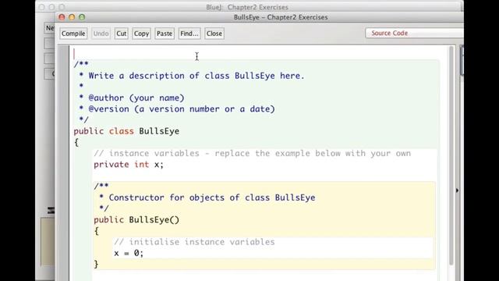
Task: Click the Compile button
Action: coord(73,34)
